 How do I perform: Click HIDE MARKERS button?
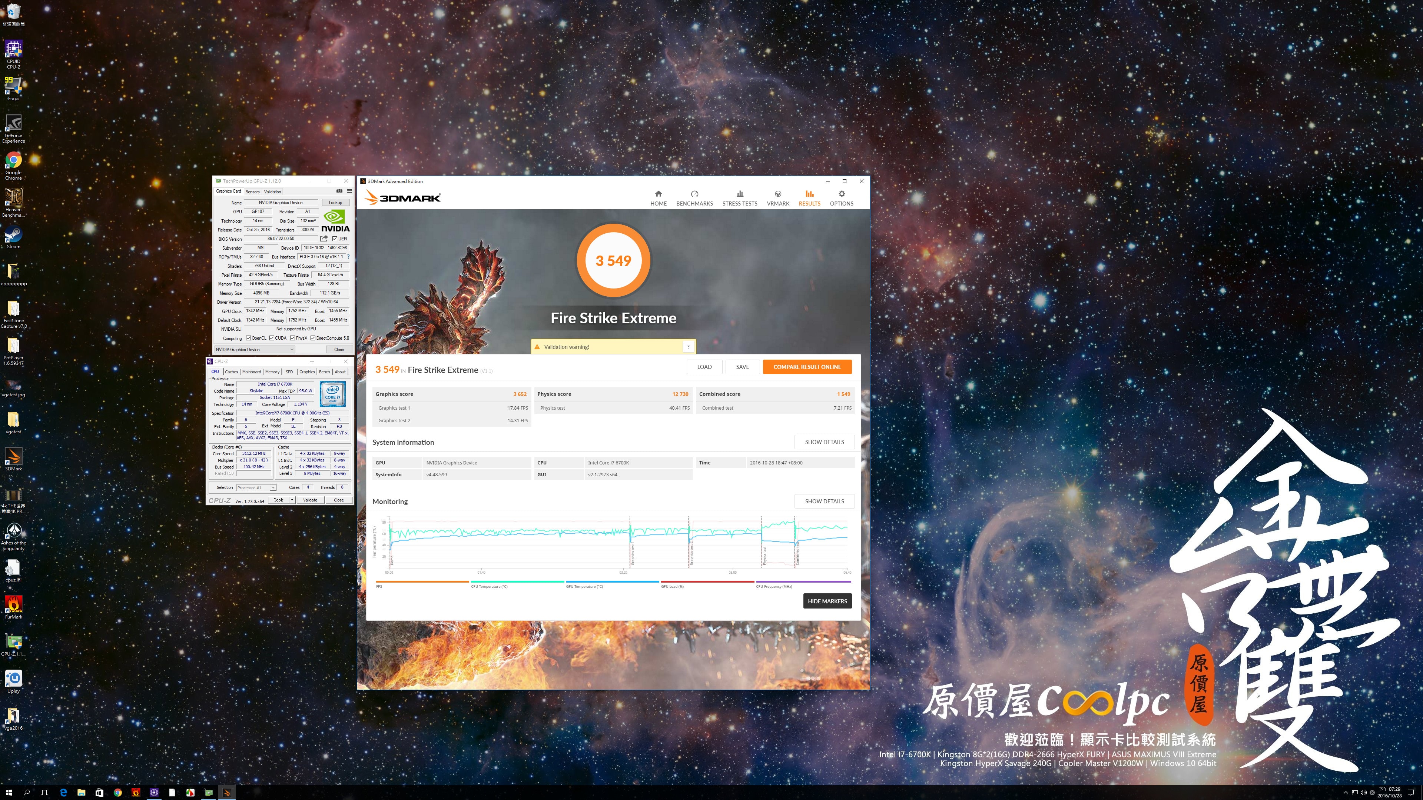click(x=827, y=601)
